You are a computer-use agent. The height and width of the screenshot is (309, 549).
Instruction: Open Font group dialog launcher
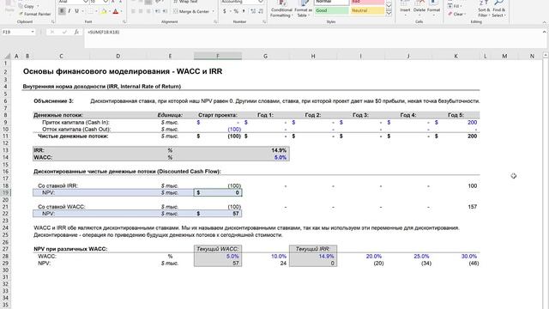point(124,21)
